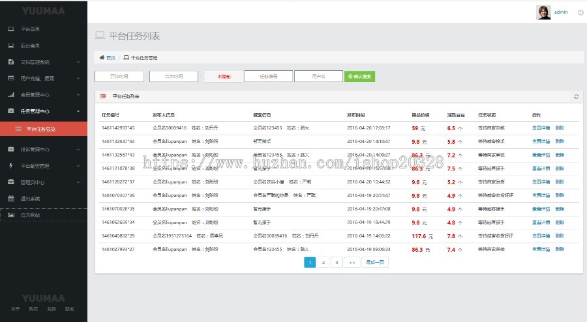Screen dimensions: 587x322
Task: Click 查看详情 for task 1461142997*45
Action: coord(541,128)
